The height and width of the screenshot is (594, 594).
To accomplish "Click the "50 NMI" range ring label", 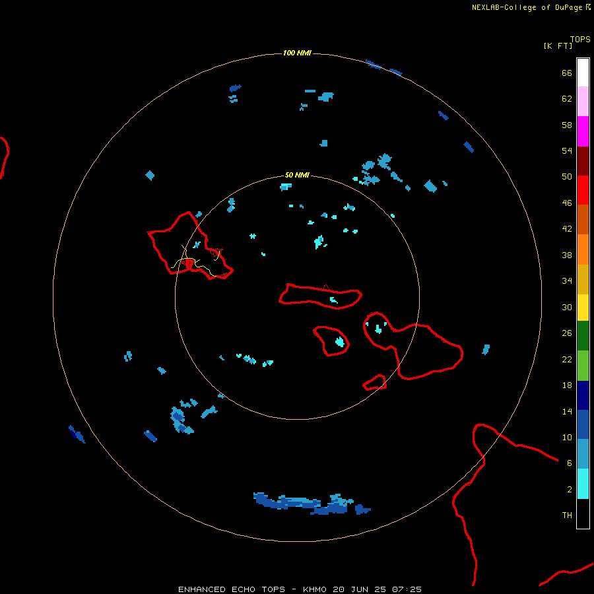I will (297, 175).
